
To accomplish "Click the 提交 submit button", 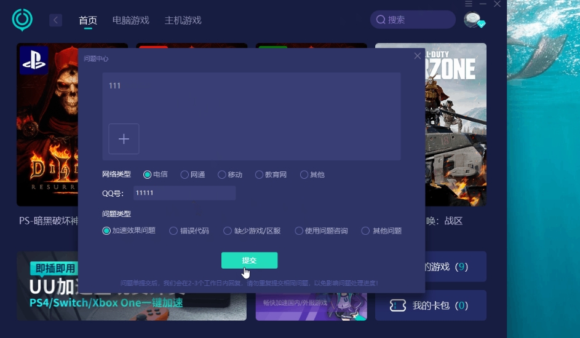I will 249,261.
